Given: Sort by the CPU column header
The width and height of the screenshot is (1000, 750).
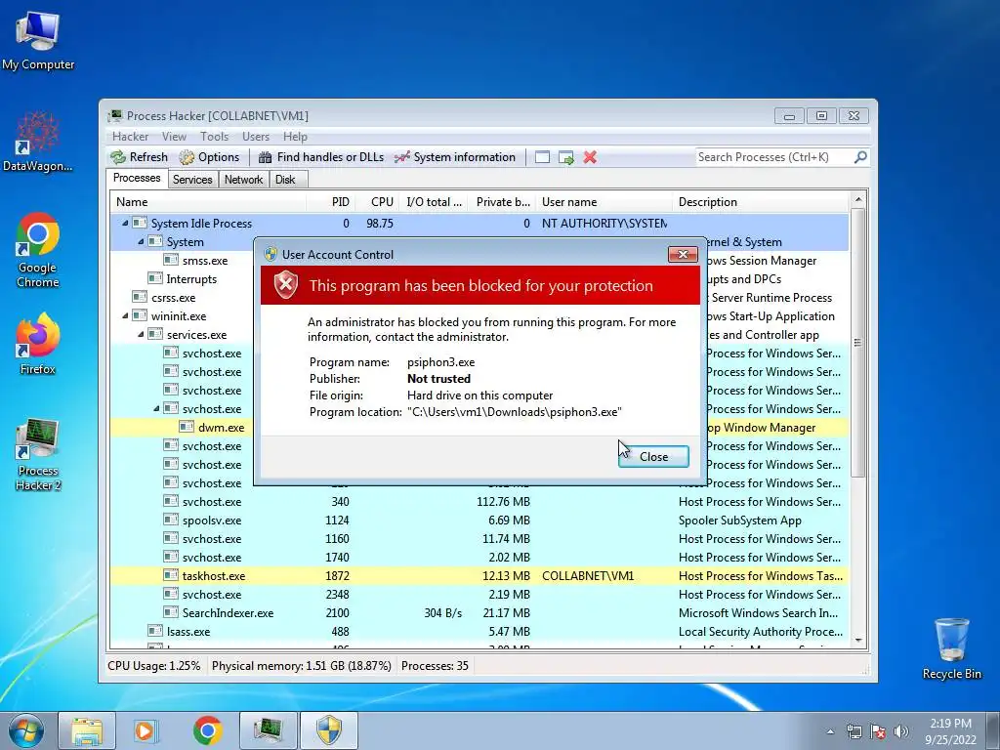Looking at the screenshot, I should click(x=377, y=202).
